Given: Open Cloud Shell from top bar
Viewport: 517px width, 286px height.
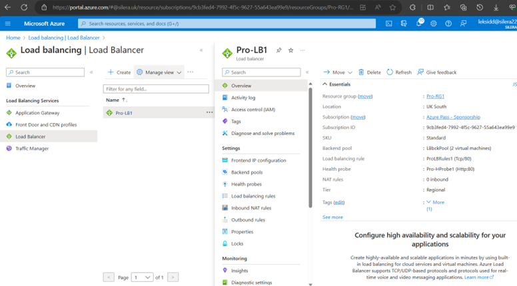Looking at the screenshot, I should (x=389, y=23).
